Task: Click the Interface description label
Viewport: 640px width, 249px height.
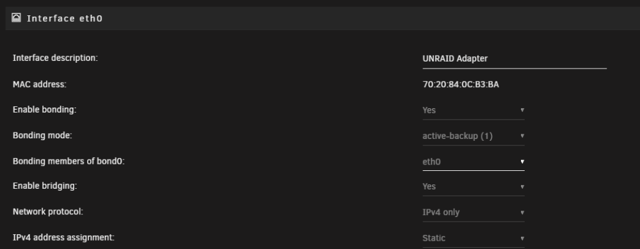Action: (x=55, y=58)
